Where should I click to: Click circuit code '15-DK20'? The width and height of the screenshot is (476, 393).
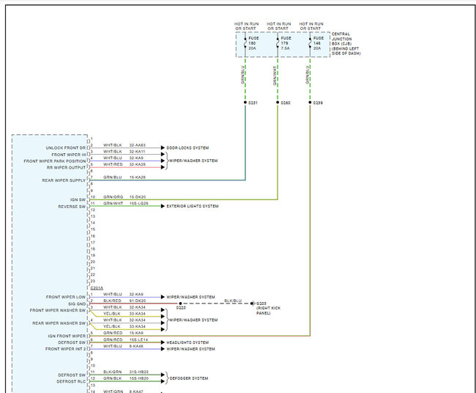(138, 197)
